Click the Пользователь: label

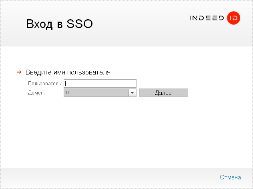coord(45,84)
